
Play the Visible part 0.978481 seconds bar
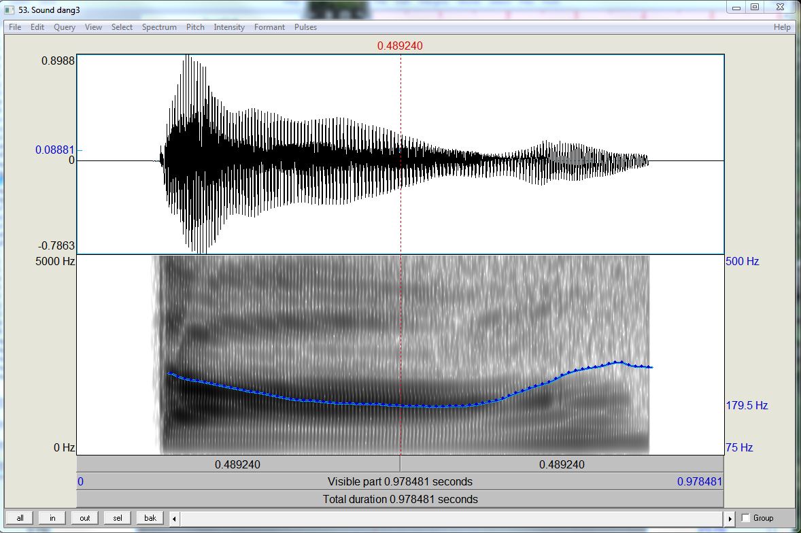click(400, 481)
